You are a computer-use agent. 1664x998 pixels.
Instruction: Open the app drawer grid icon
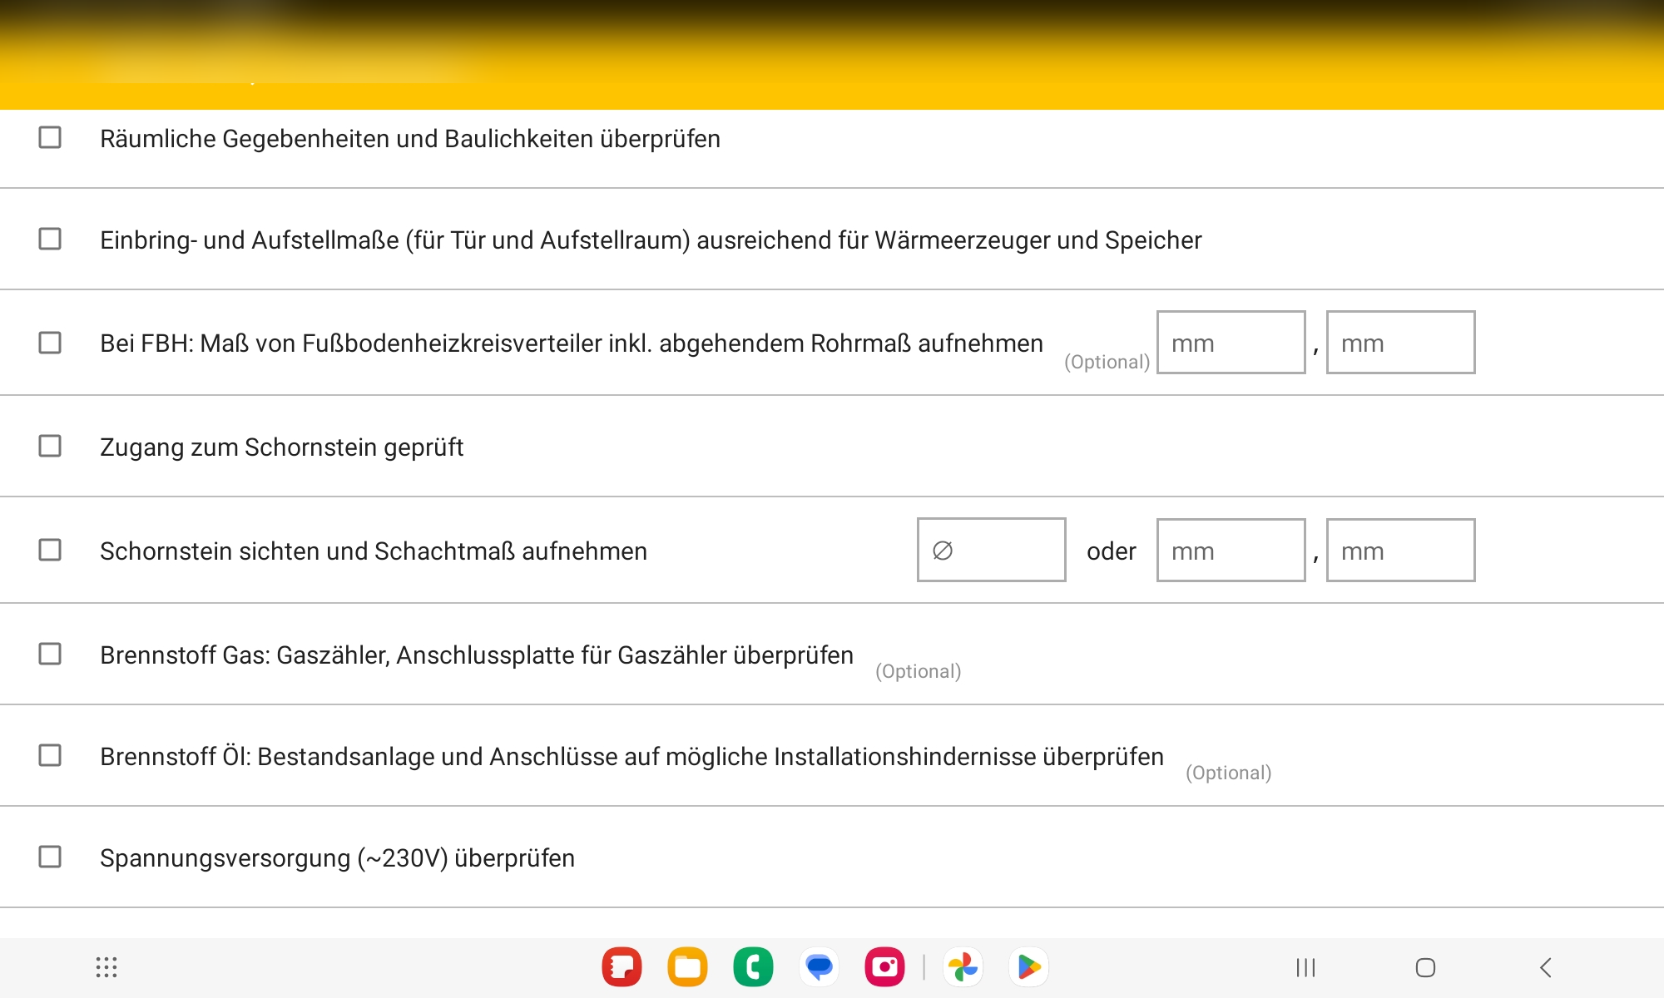106,967
